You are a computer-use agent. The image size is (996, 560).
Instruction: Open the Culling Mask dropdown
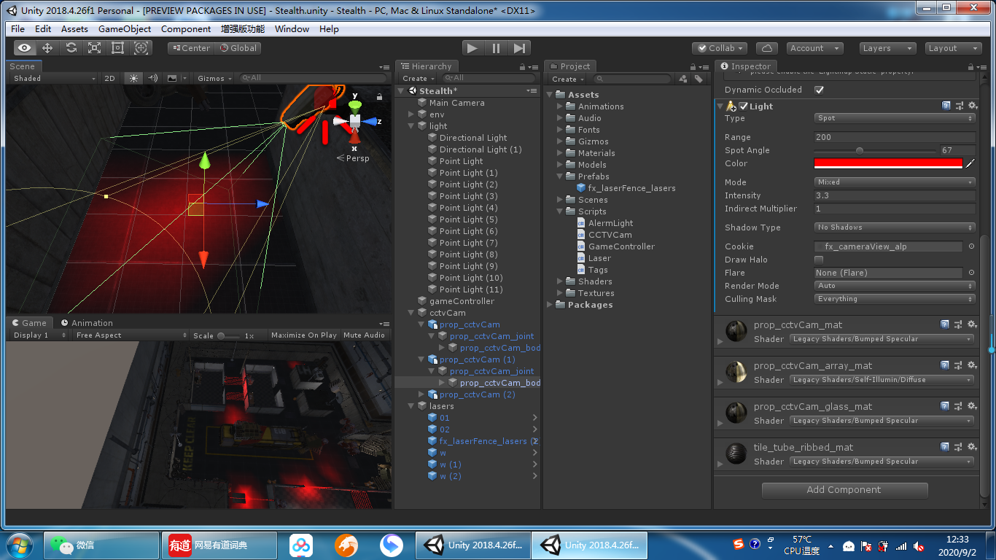click(895, 299)
